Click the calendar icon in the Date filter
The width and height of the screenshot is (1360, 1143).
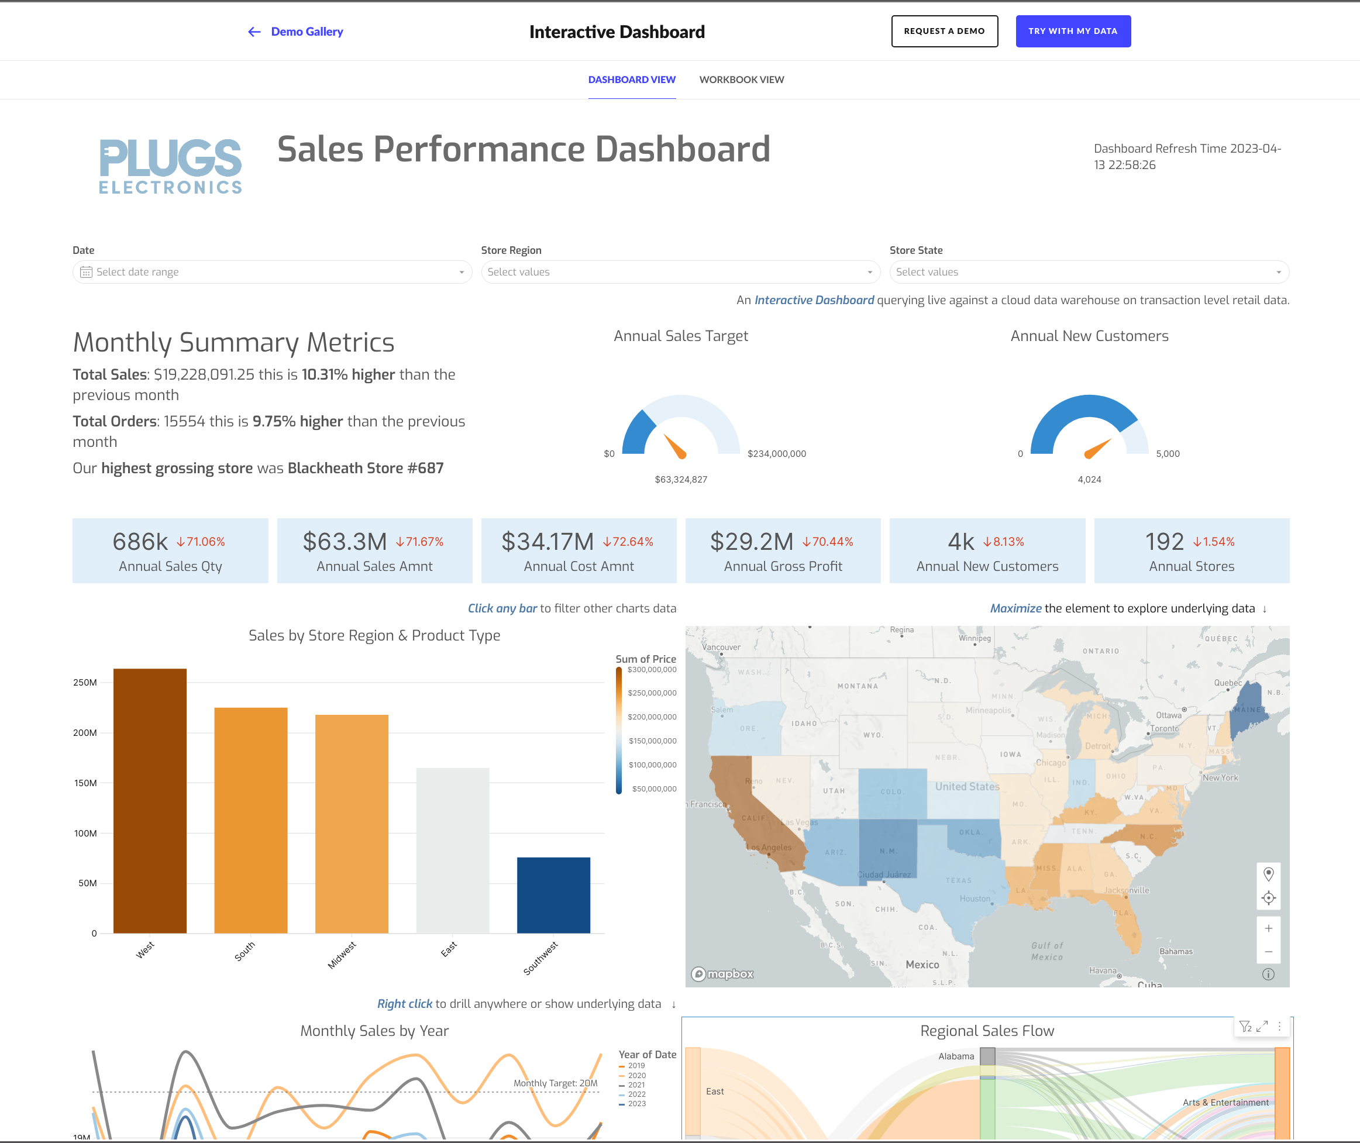point(86,272)
